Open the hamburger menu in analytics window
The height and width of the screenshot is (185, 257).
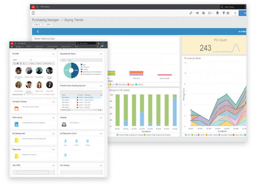[33, 13]
